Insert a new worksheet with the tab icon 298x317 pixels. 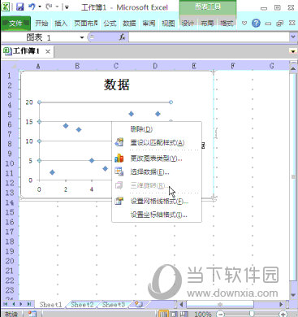pyautogui.click(x=139, y=304)
